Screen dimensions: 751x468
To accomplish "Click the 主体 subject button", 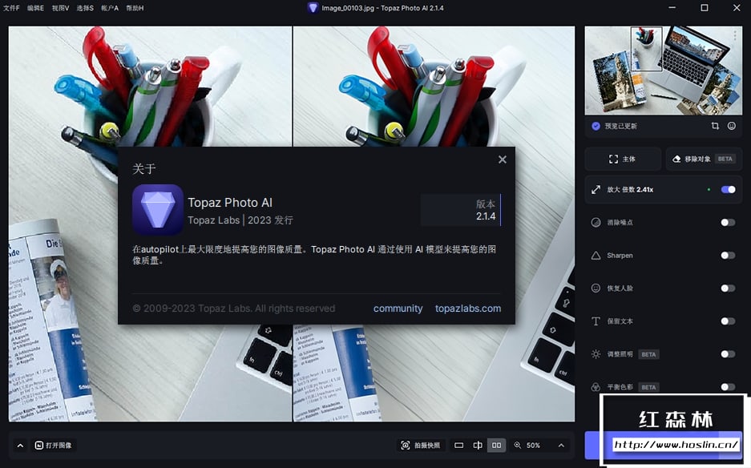I will [623, 159].
